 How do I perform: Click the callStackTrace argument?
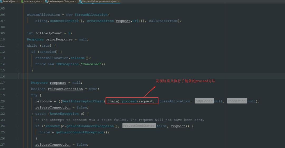(163, 21)
